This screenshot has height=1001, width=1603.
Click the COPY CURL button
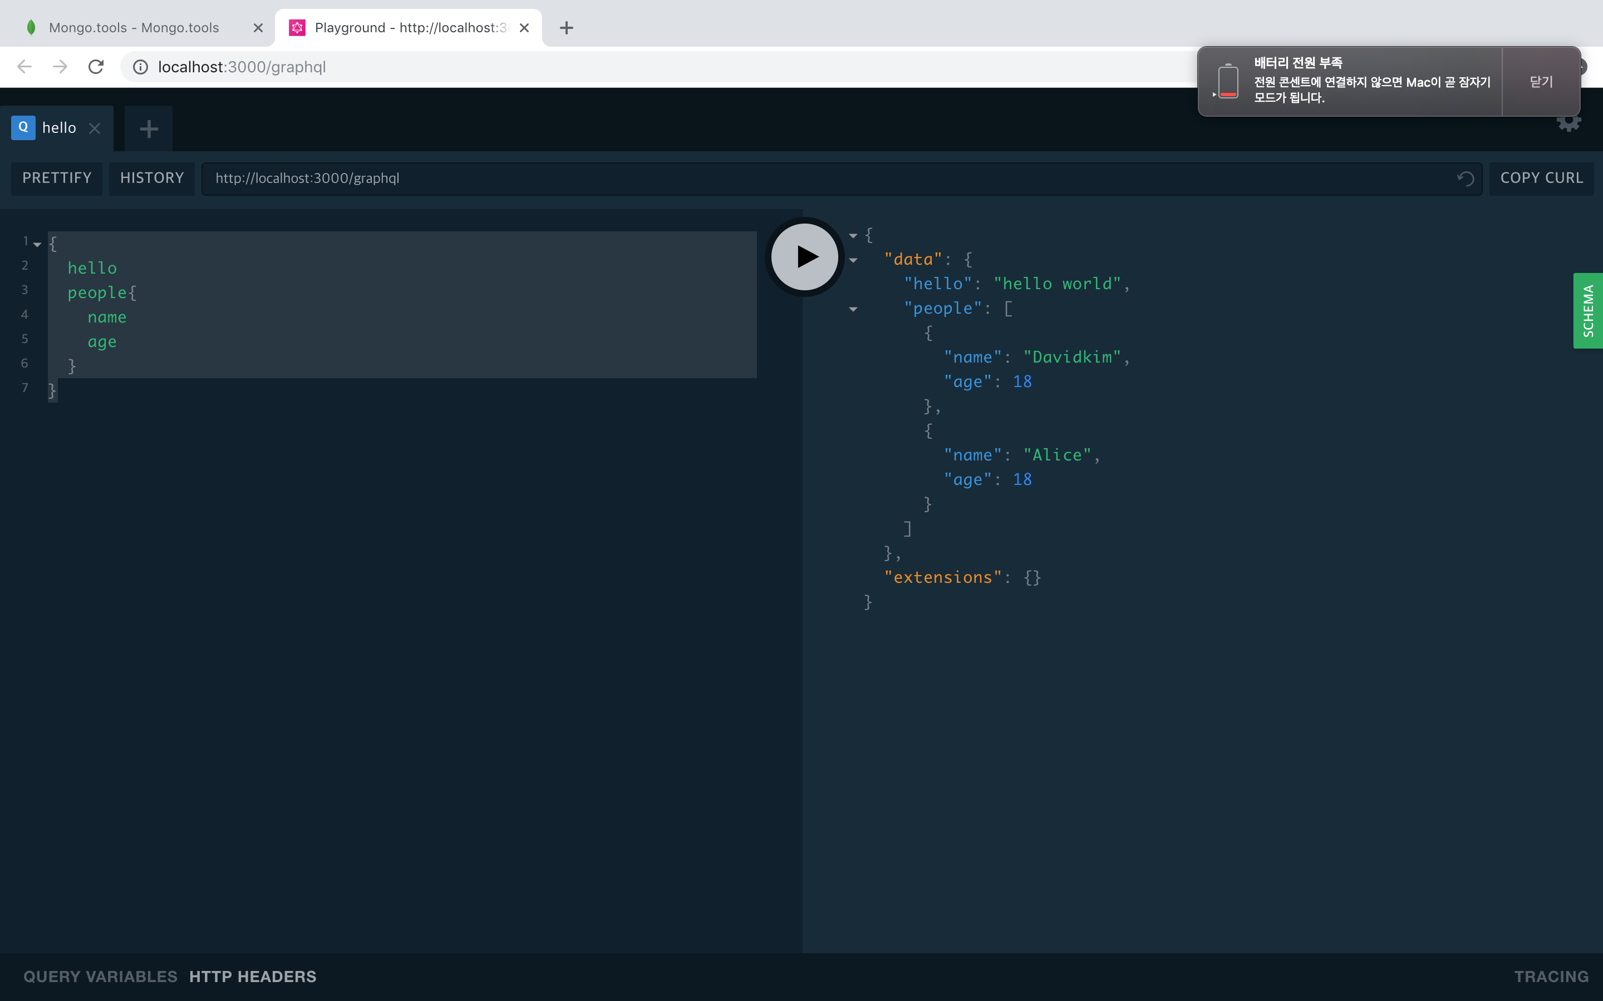click(x=1541, y=178)
